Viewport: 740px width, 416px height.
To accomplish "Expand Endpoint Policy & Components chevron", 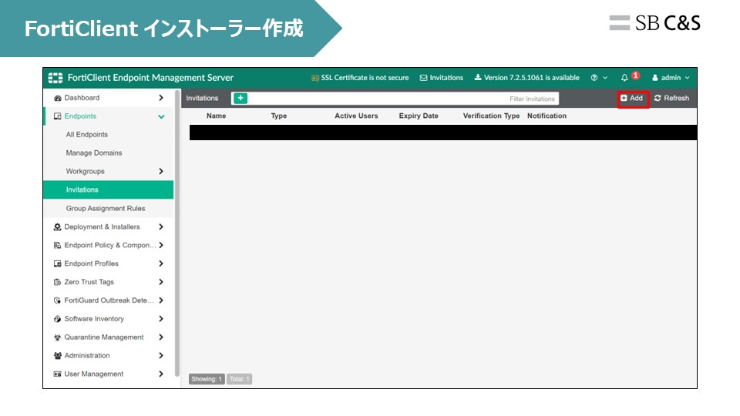I will tap(161, 245).
